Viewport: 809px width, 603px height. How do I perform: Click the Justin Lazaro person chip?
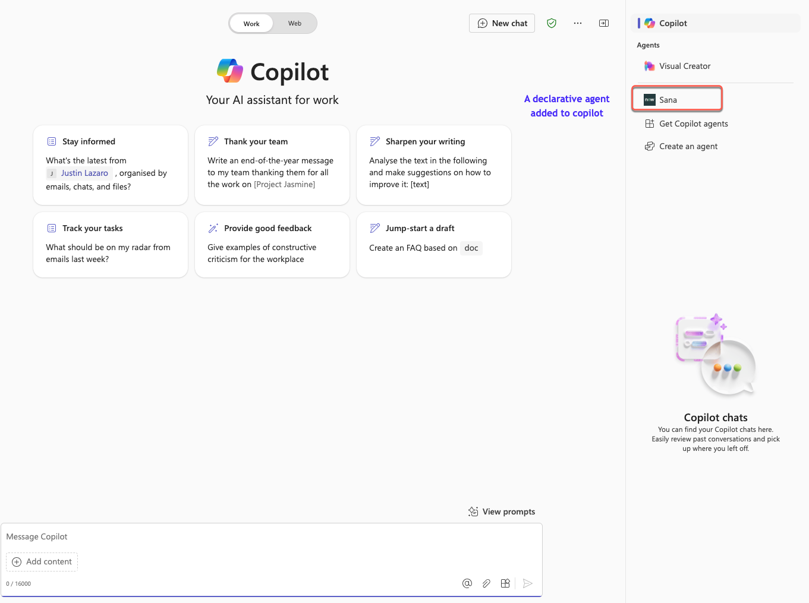[x=80, y=173]
